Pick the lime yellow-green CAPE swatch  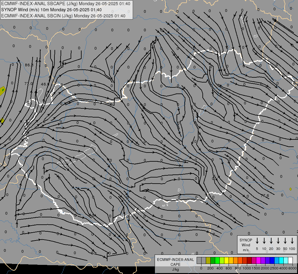(222, 261)
